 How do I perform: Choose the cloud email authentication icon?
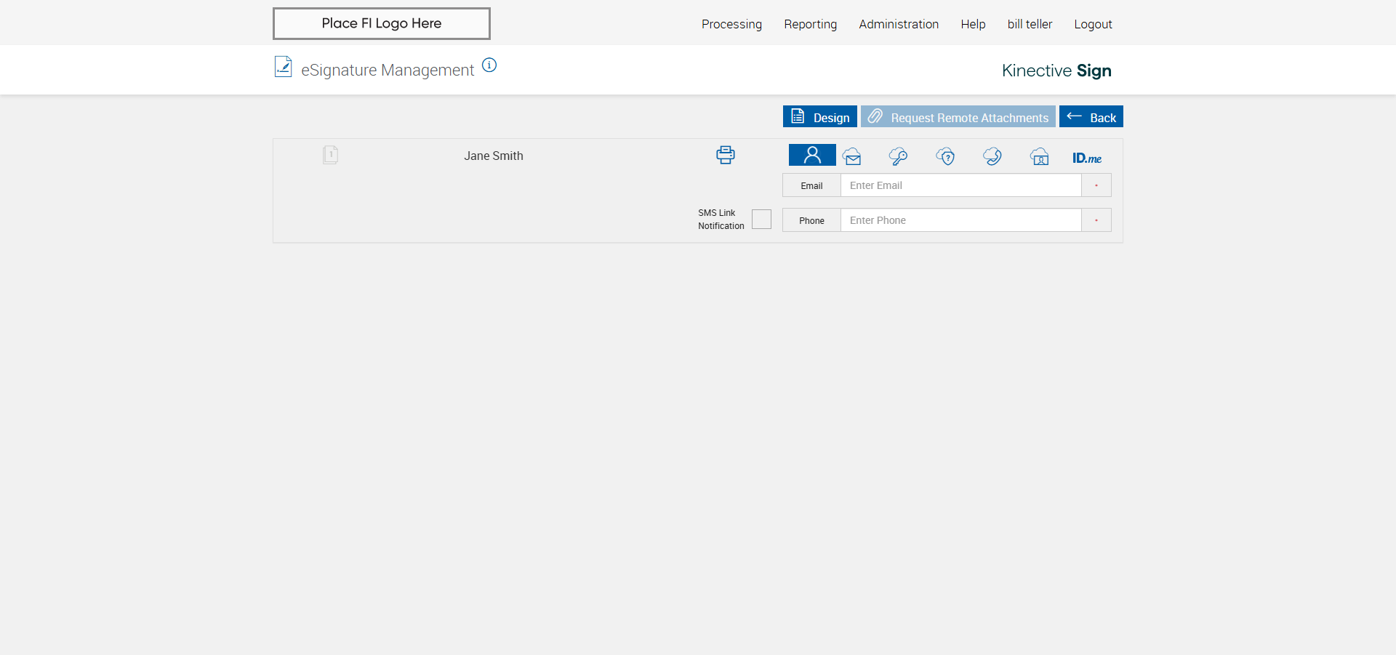[x=852, y=156]
